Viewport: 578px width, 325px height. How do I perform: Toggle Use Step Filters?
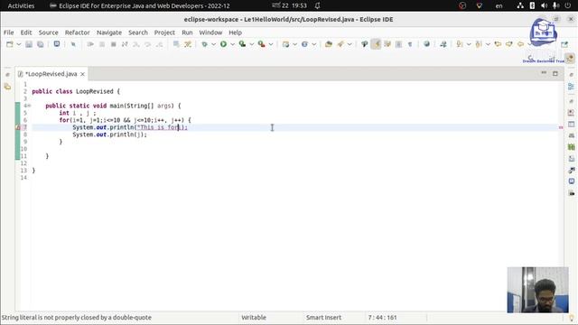point(188,44)
